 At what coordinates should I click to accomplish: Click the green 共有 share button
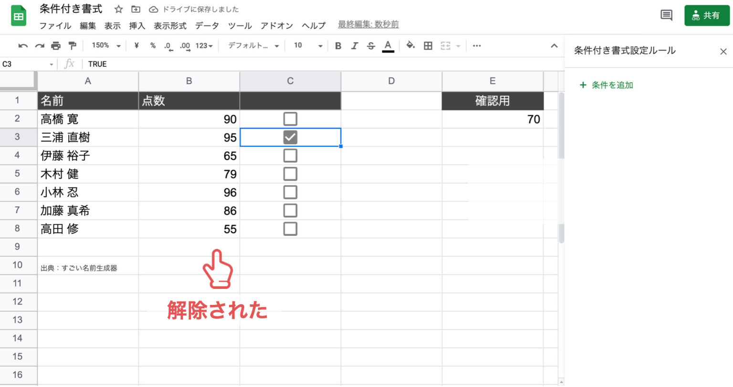[x=707, y=15]
